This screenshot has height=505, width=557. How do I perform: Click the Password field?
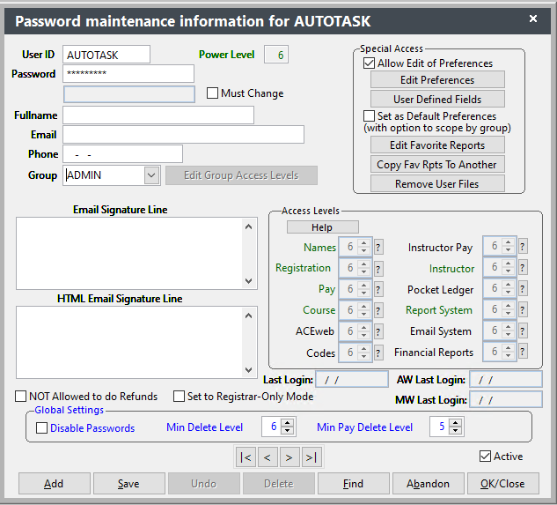point(128,74)
